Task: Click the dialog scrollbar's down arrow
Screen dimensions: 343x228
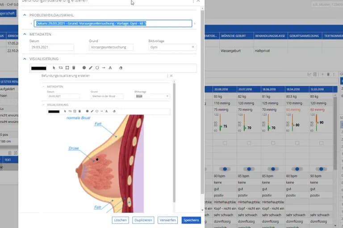Action: 202,210
